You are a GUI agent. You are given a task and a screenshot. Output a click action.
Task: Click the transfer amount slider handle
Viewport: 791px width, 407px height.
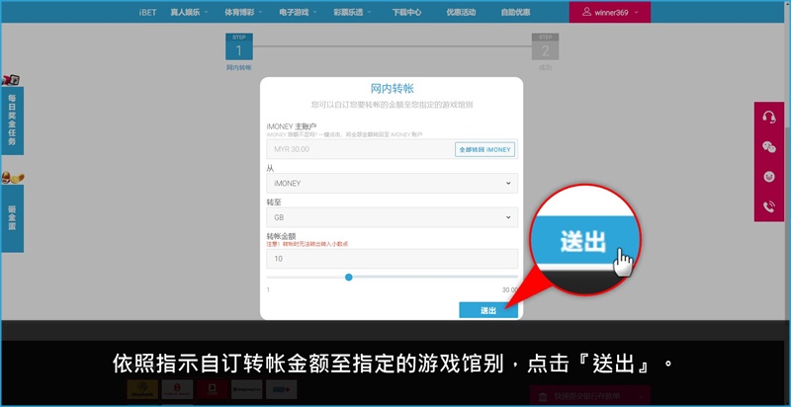pos(349,277)
